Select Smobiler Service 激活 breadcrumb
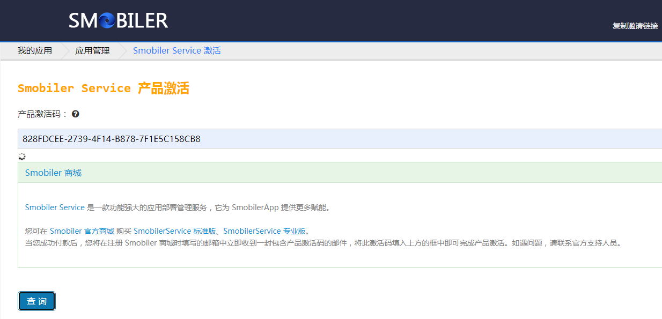This screenshot has height=319, width=662. pos(177,51)
